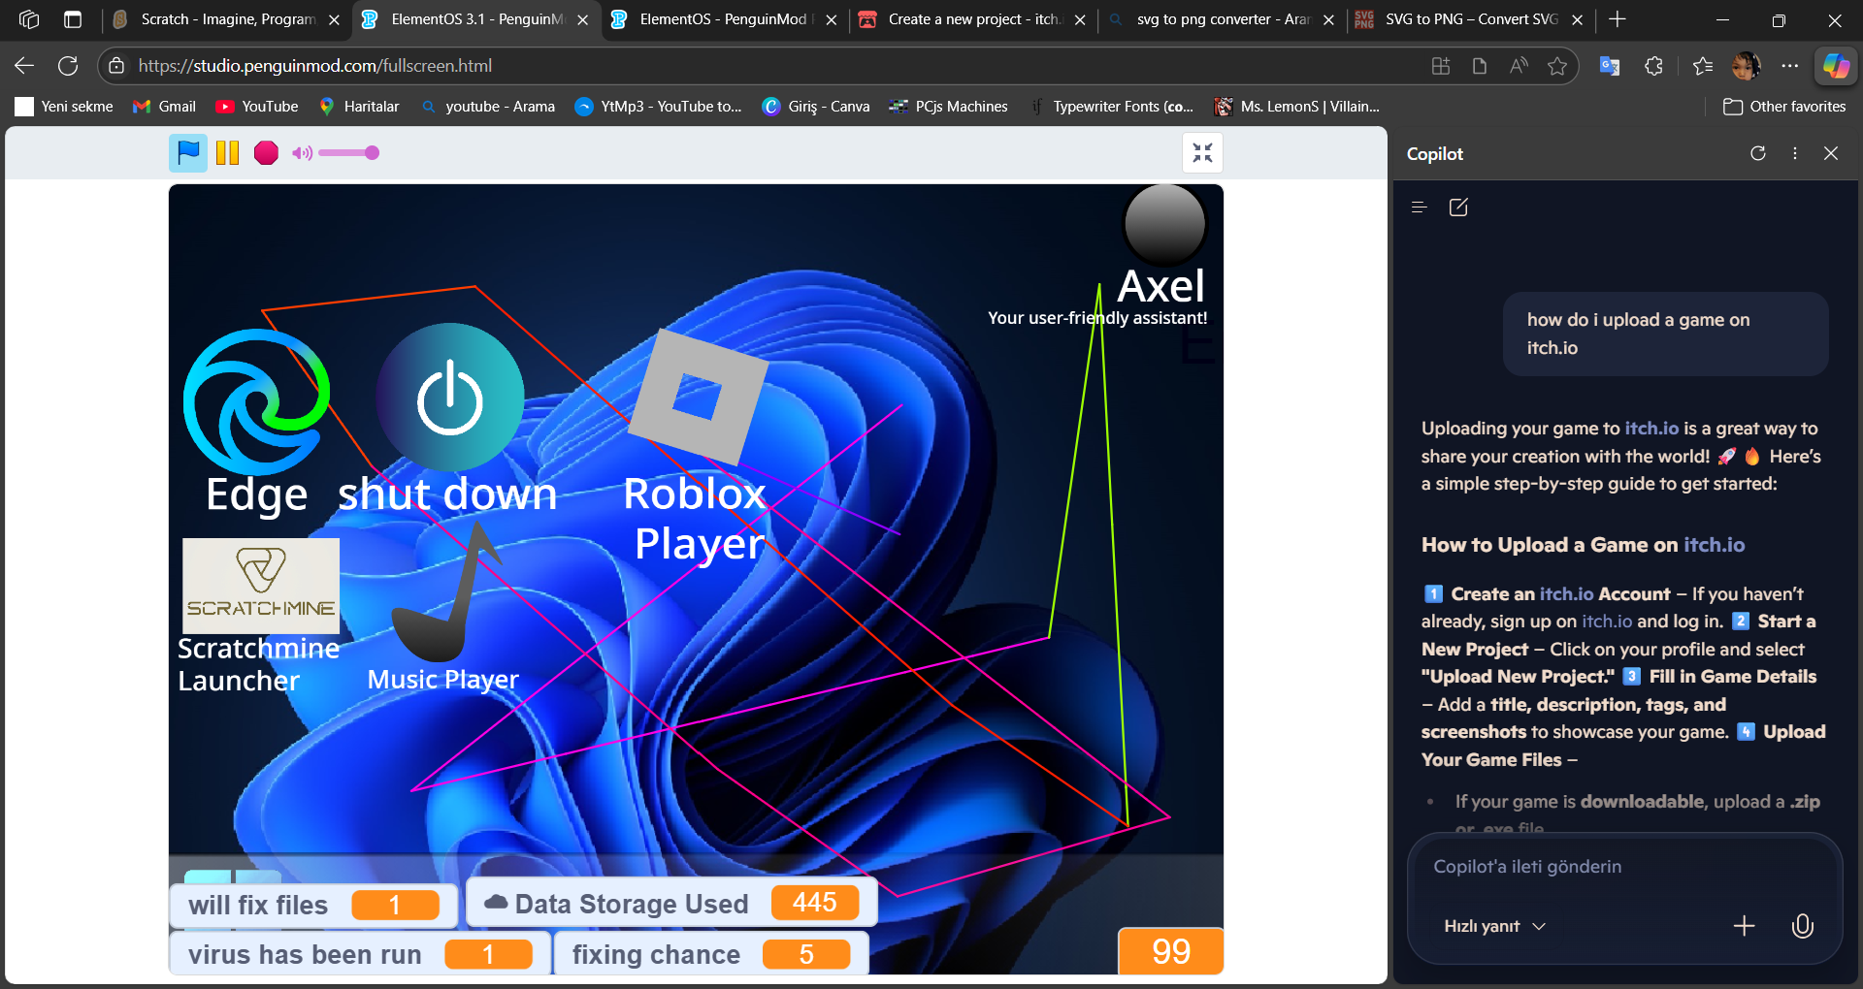Click the virus has been run variable
This screenshot has height=989, width=1863.
tap(360, 954)
